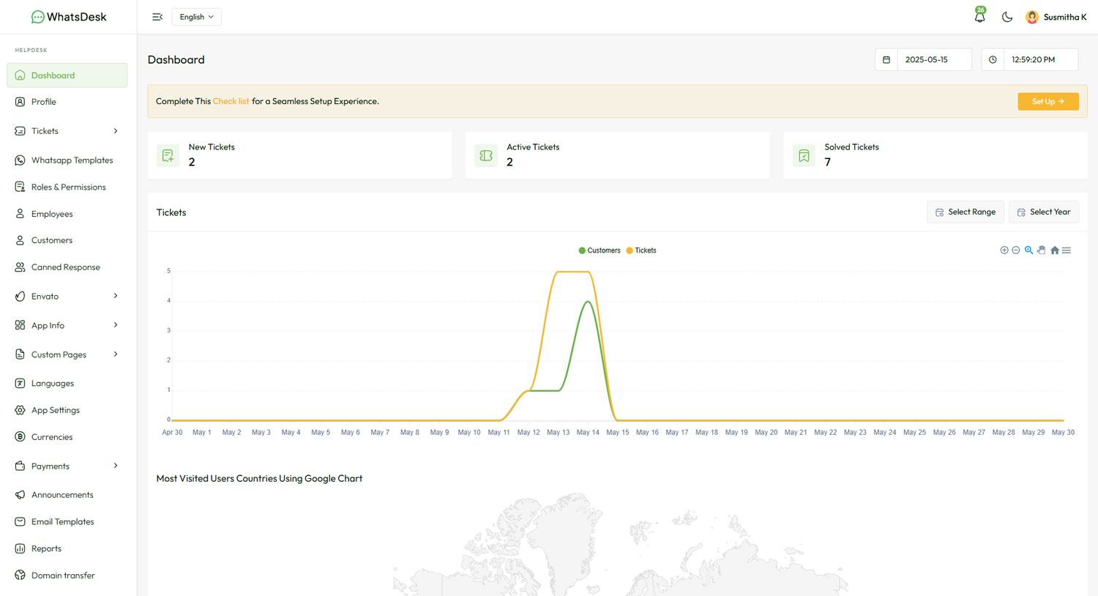Go to Canned Response page
Image resolution: width=1098 pixels, height=596 pixels.
tap(65, 267)
